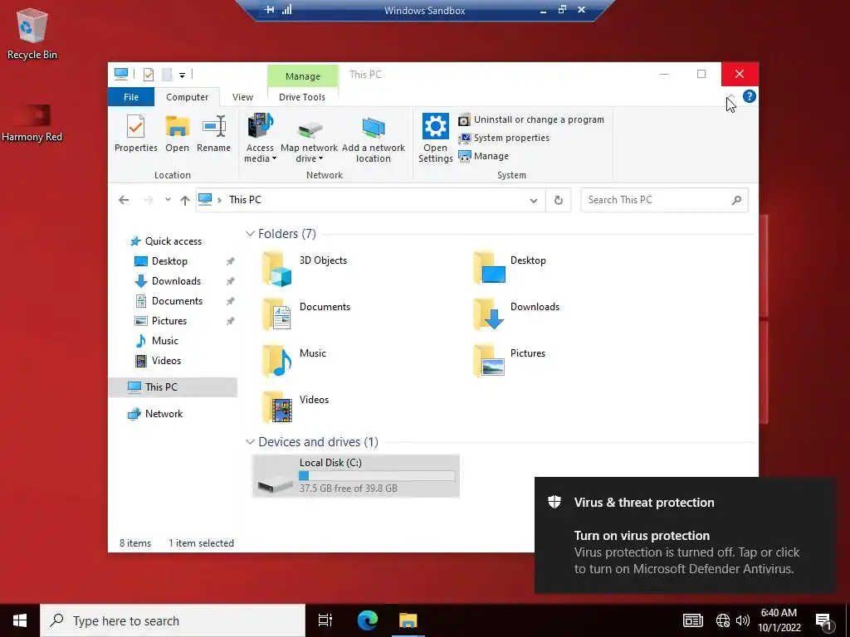850x637 pixels.
Task: Click the taskbar network globe icon
Action: (723, 620)
